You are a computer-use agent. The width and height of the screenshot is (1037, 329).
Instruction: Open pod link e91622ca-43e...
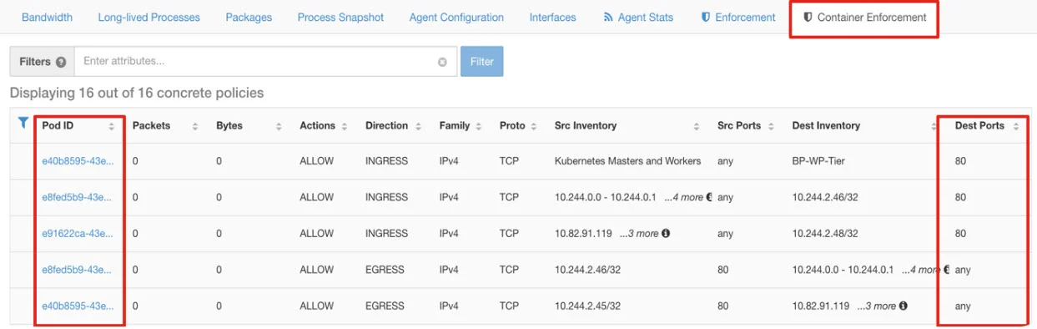pyautogui.click(x=78, y=234)
